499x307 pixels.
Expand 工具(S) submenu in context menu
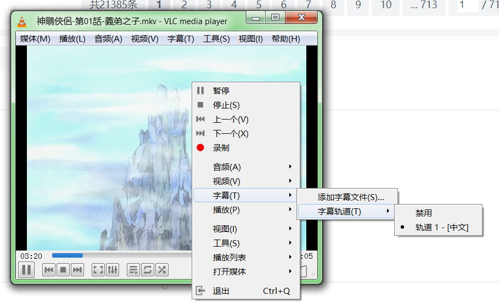(x=246, y=243)
